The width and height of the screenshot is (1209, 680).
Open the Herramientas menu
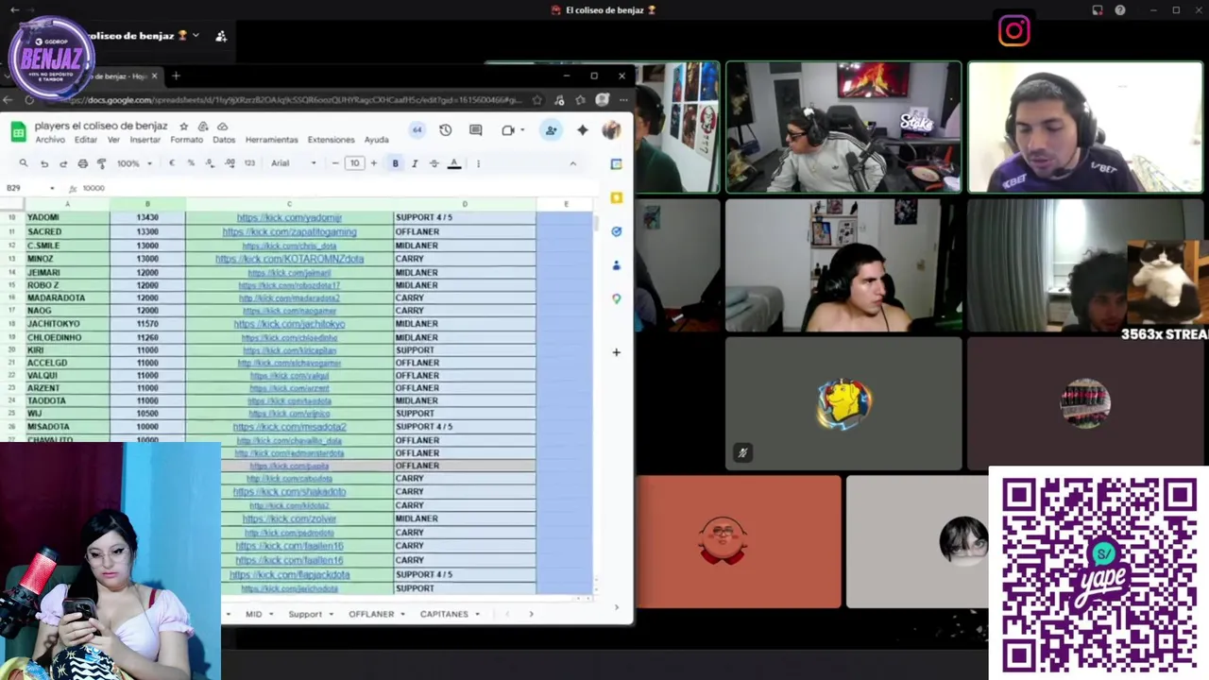tap(271, 140)
